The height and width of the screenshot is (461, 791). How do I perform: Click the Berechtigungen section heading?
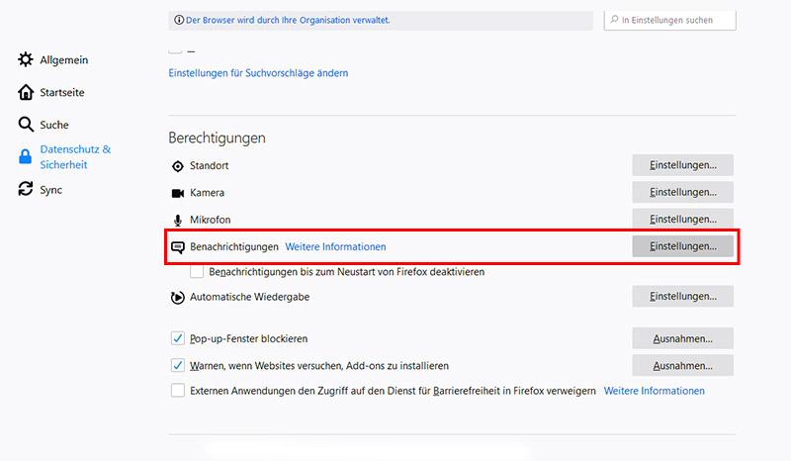coord(217,138)
